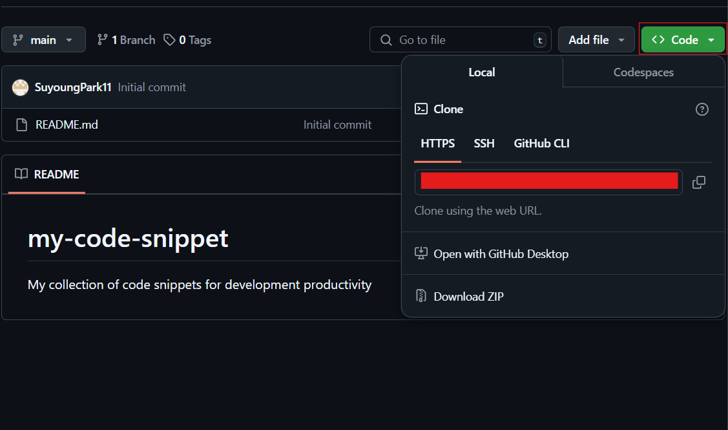Switch to the Codespaces tab
This screenshot has height=430, width=728.
[643, 72]
